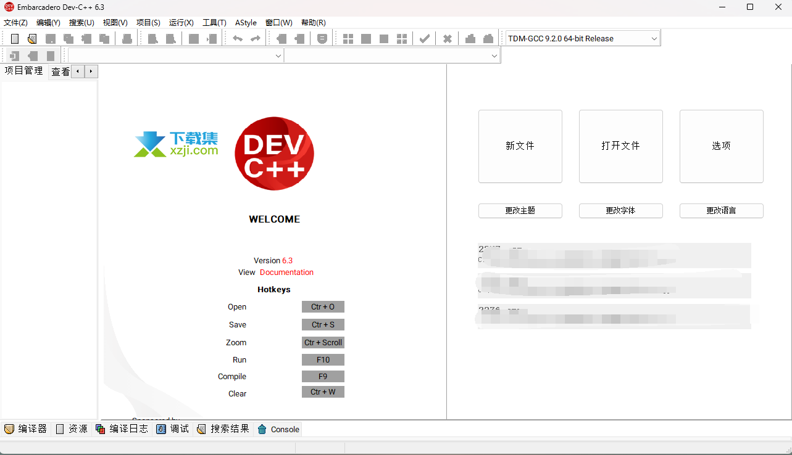Open the TDM-GCC compiler set dropdown
Image resolution: width=792 pixels, height=455 pixels.
[654, 38]
